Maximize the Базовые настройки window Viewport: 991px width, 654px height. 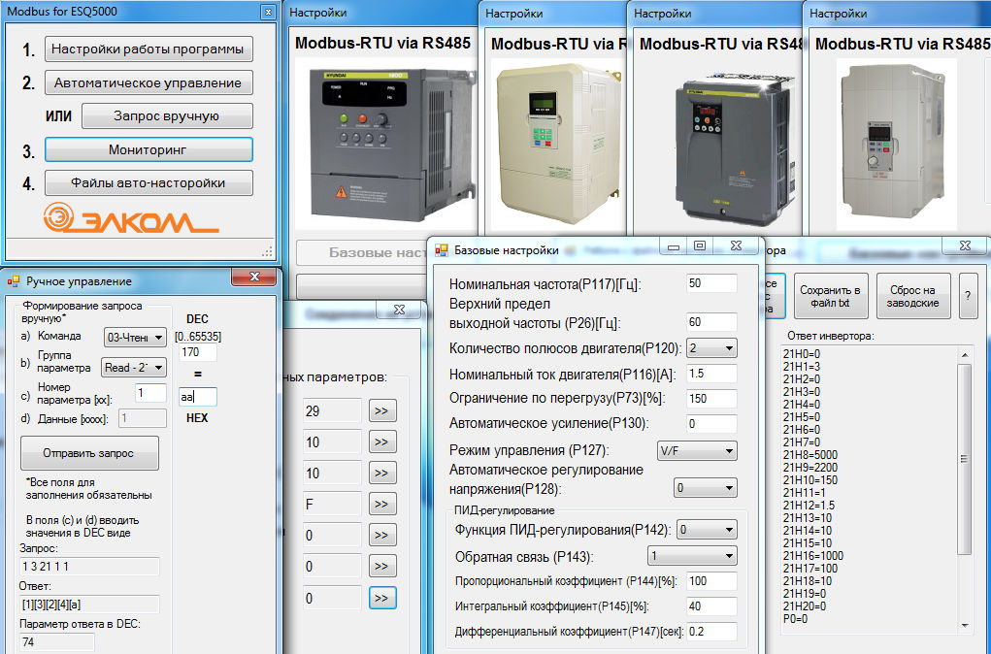pyautogui.click(x=700, y=245)
